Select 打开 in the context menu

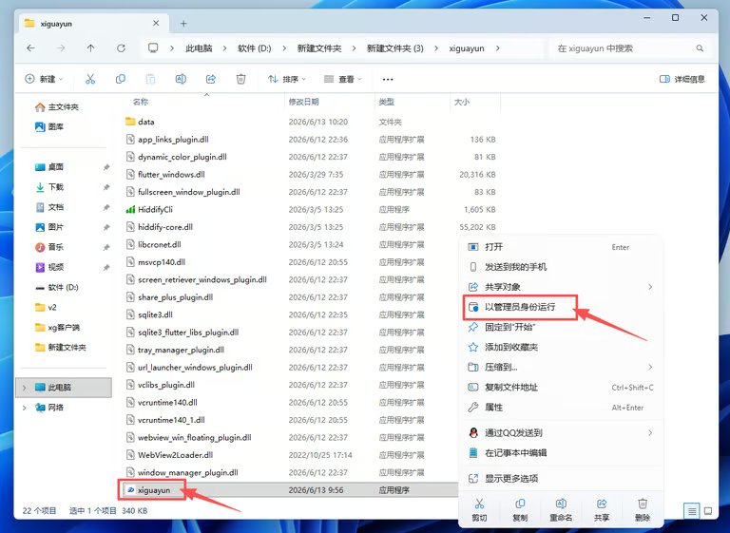(x=561, y=247)
